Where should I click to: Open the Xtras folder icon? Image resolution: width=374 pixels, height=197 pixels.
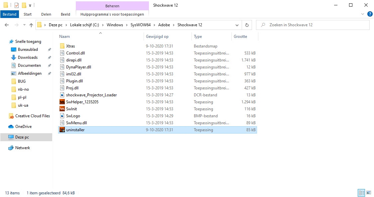click(x=62, y=46)
